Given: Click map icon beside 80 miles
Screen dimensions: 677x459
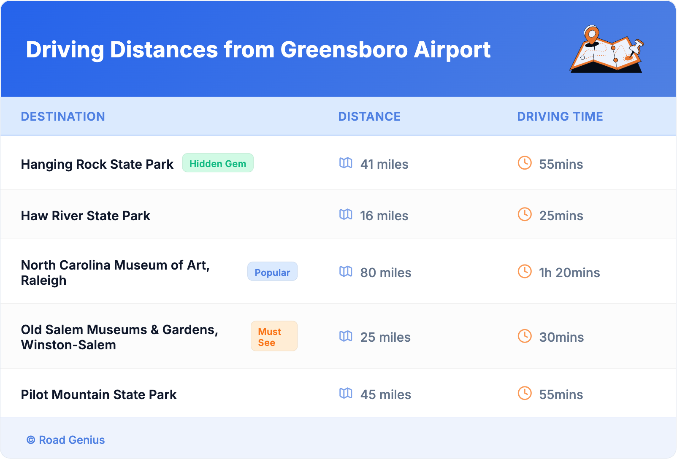Looking at the screenshot, I should tap(346, 271).
